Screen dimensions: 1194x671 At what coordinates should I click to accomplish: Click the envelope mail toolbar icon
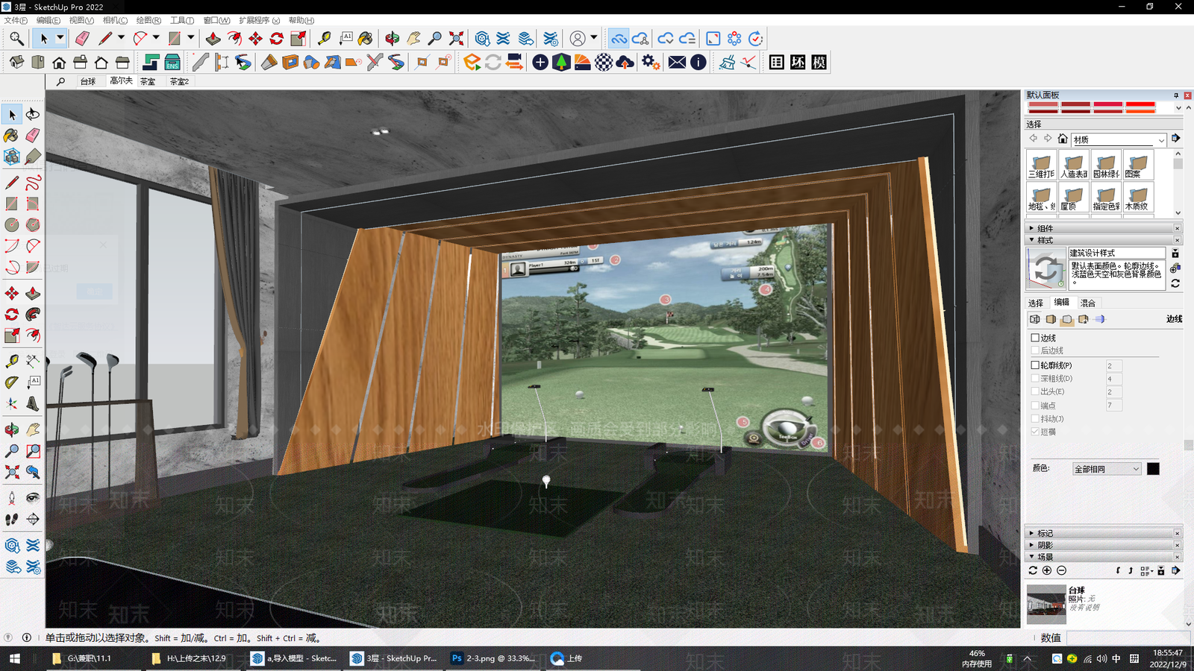[x=677, y=62]
